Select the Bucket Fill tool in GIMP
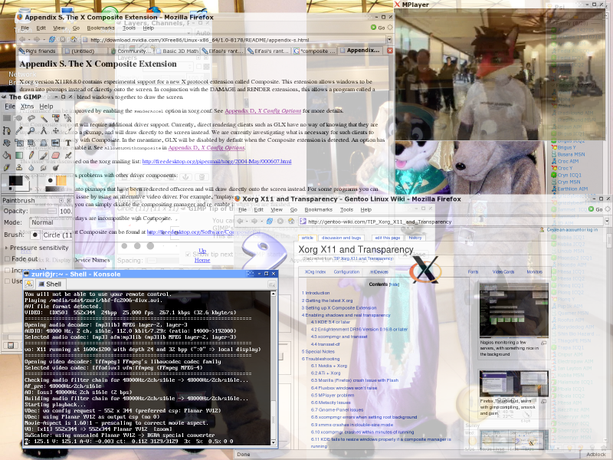The width and height of the screenshot is (613, 460). click(6, 156)
